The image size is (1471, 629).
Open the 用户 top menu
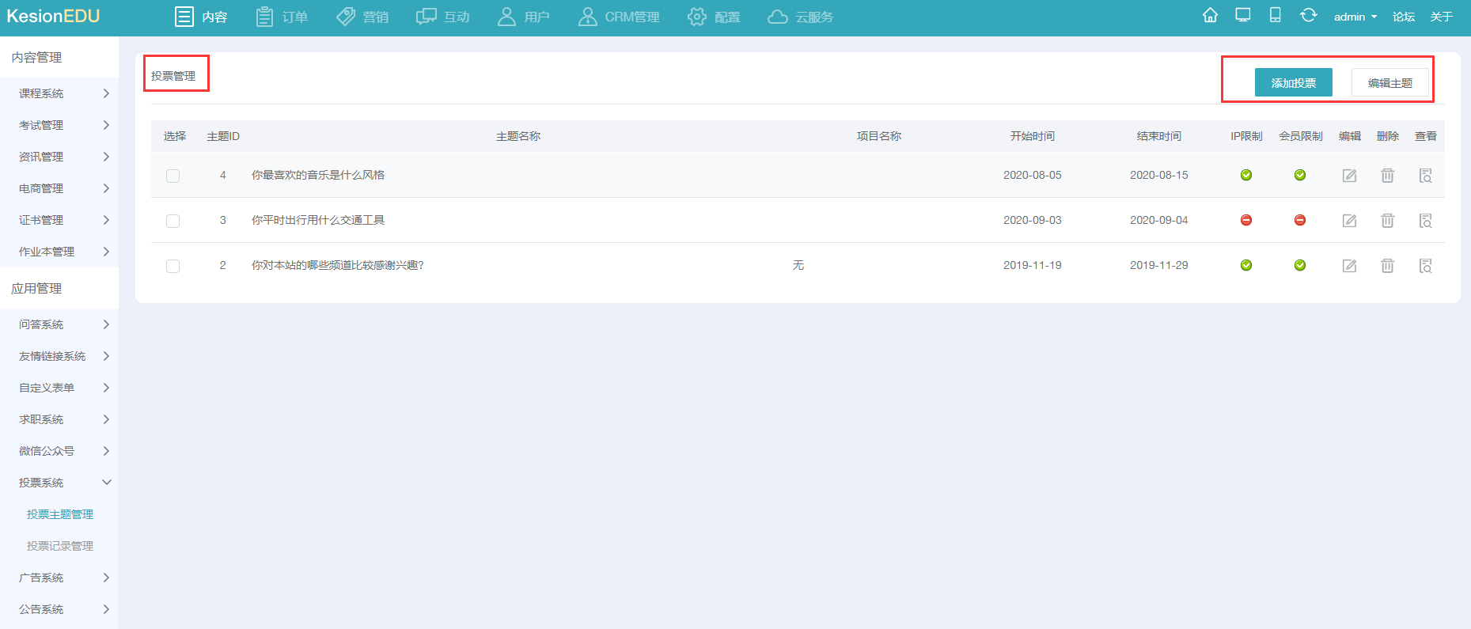(523, 17)
